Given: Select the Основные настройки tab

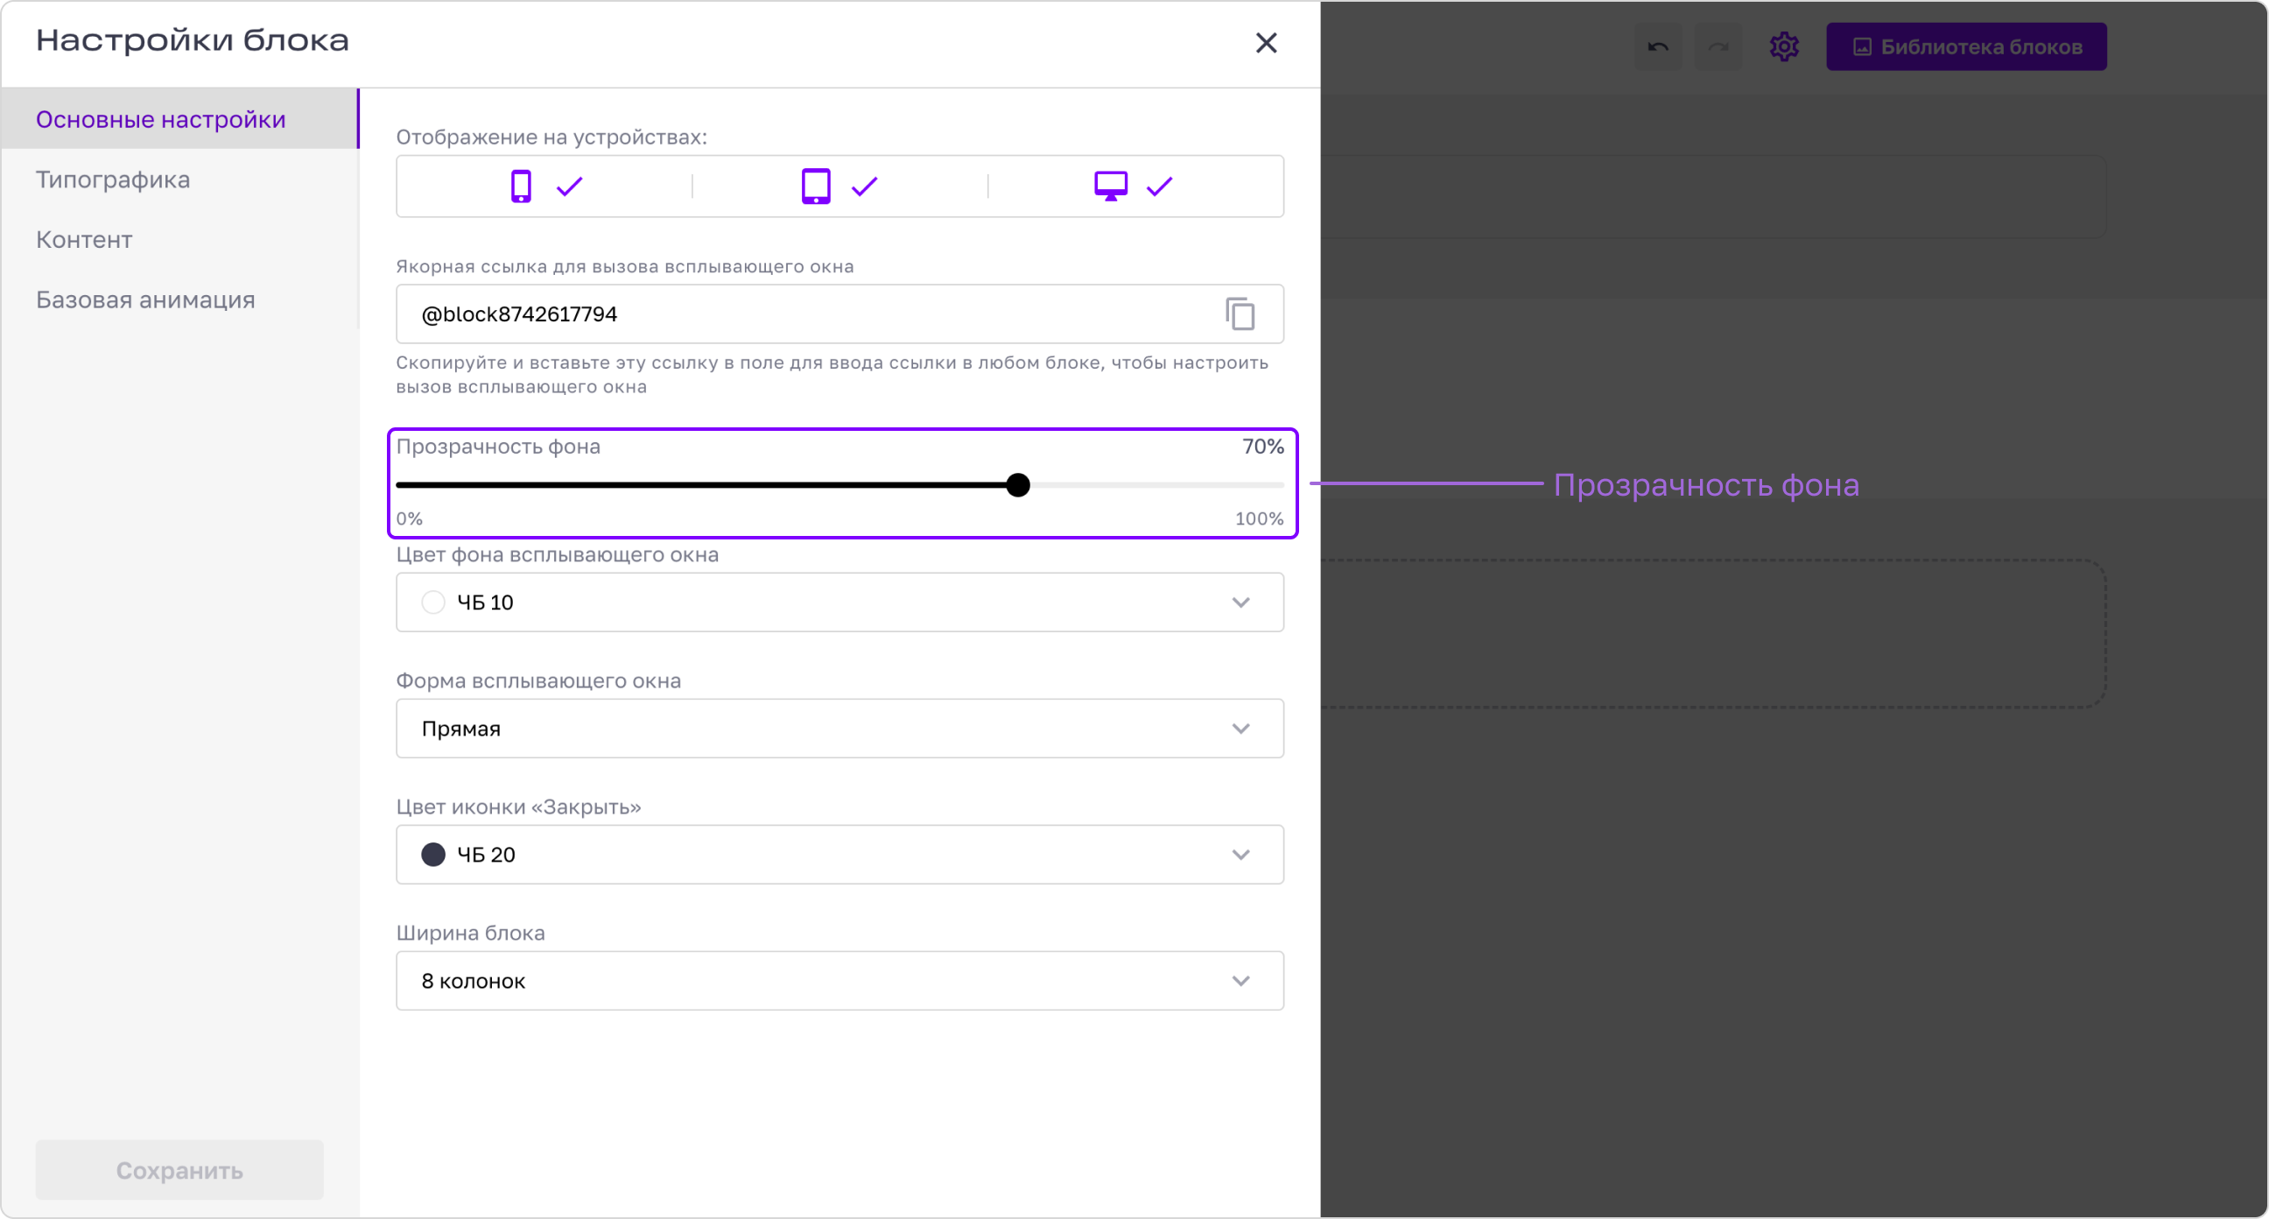Looking at the screenshot, I should coord(179,119).
